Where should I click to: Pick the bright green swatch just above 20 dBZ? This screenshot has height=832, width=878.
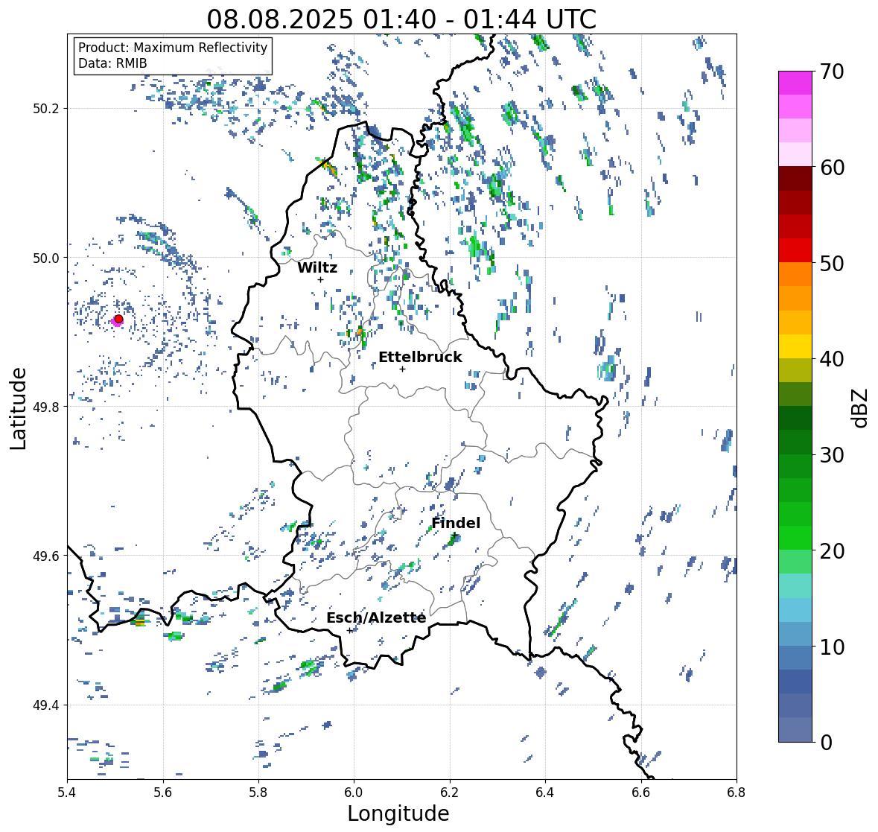coord(795,538)
